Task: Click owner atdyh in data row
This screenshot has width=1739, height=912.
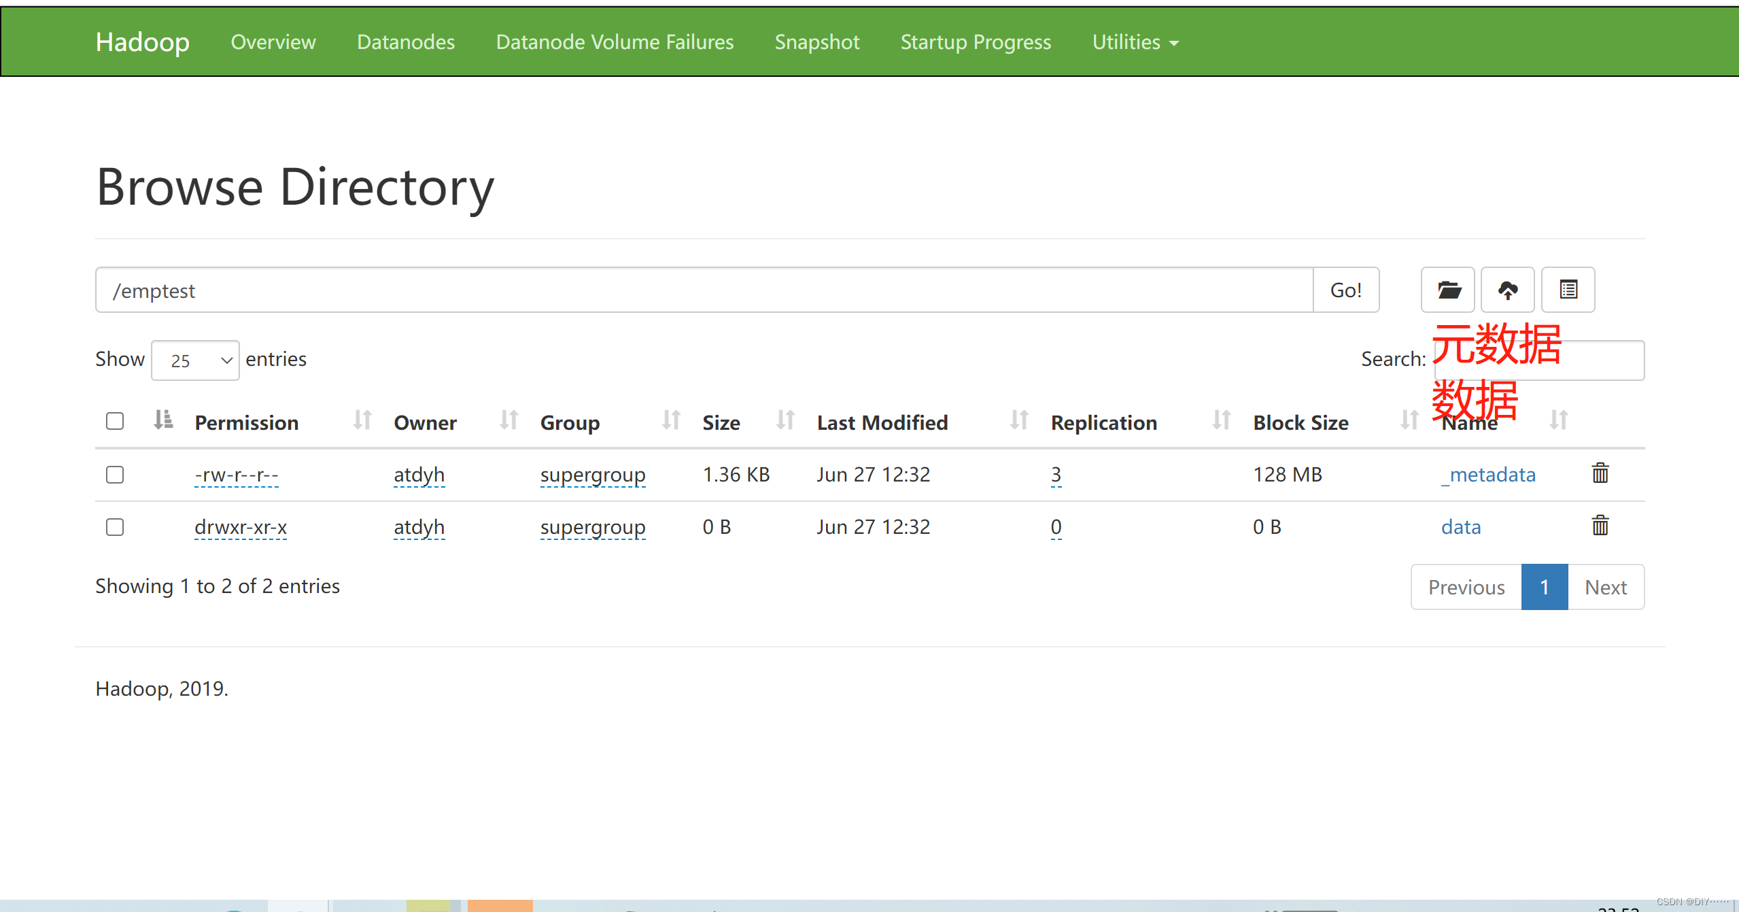Action: coord(419,527)
